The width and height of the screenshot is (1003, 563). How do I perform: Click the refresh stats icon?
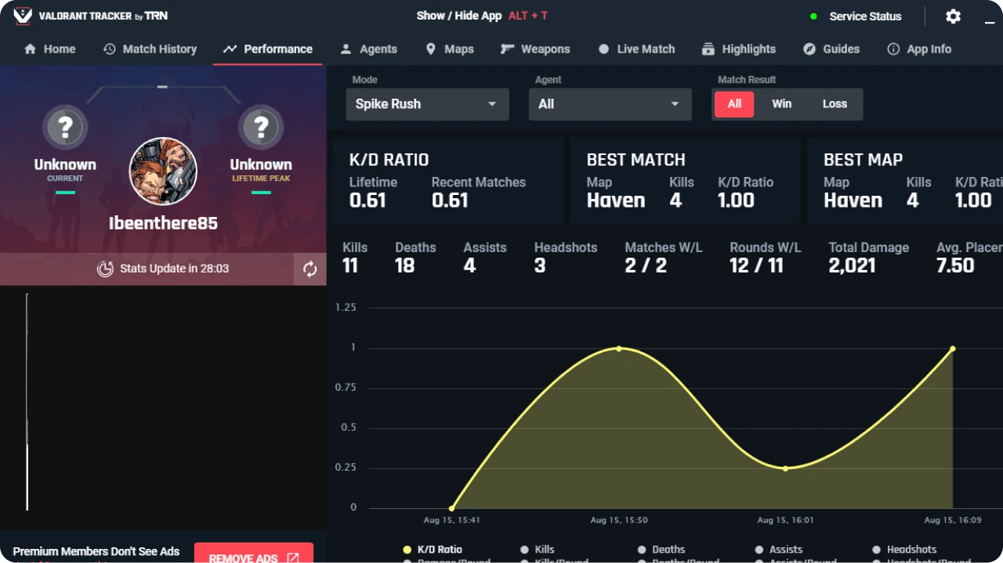coord(310,268)
